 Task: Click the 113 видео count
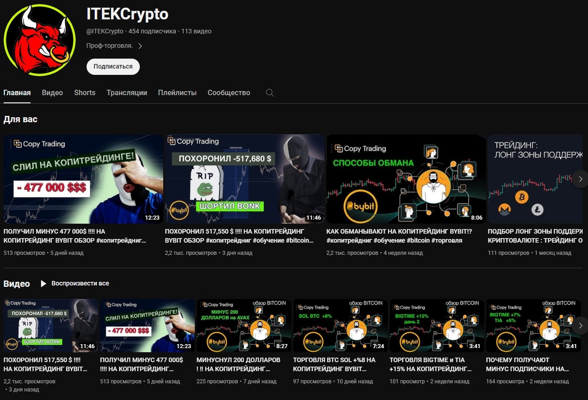coord(196,31)
